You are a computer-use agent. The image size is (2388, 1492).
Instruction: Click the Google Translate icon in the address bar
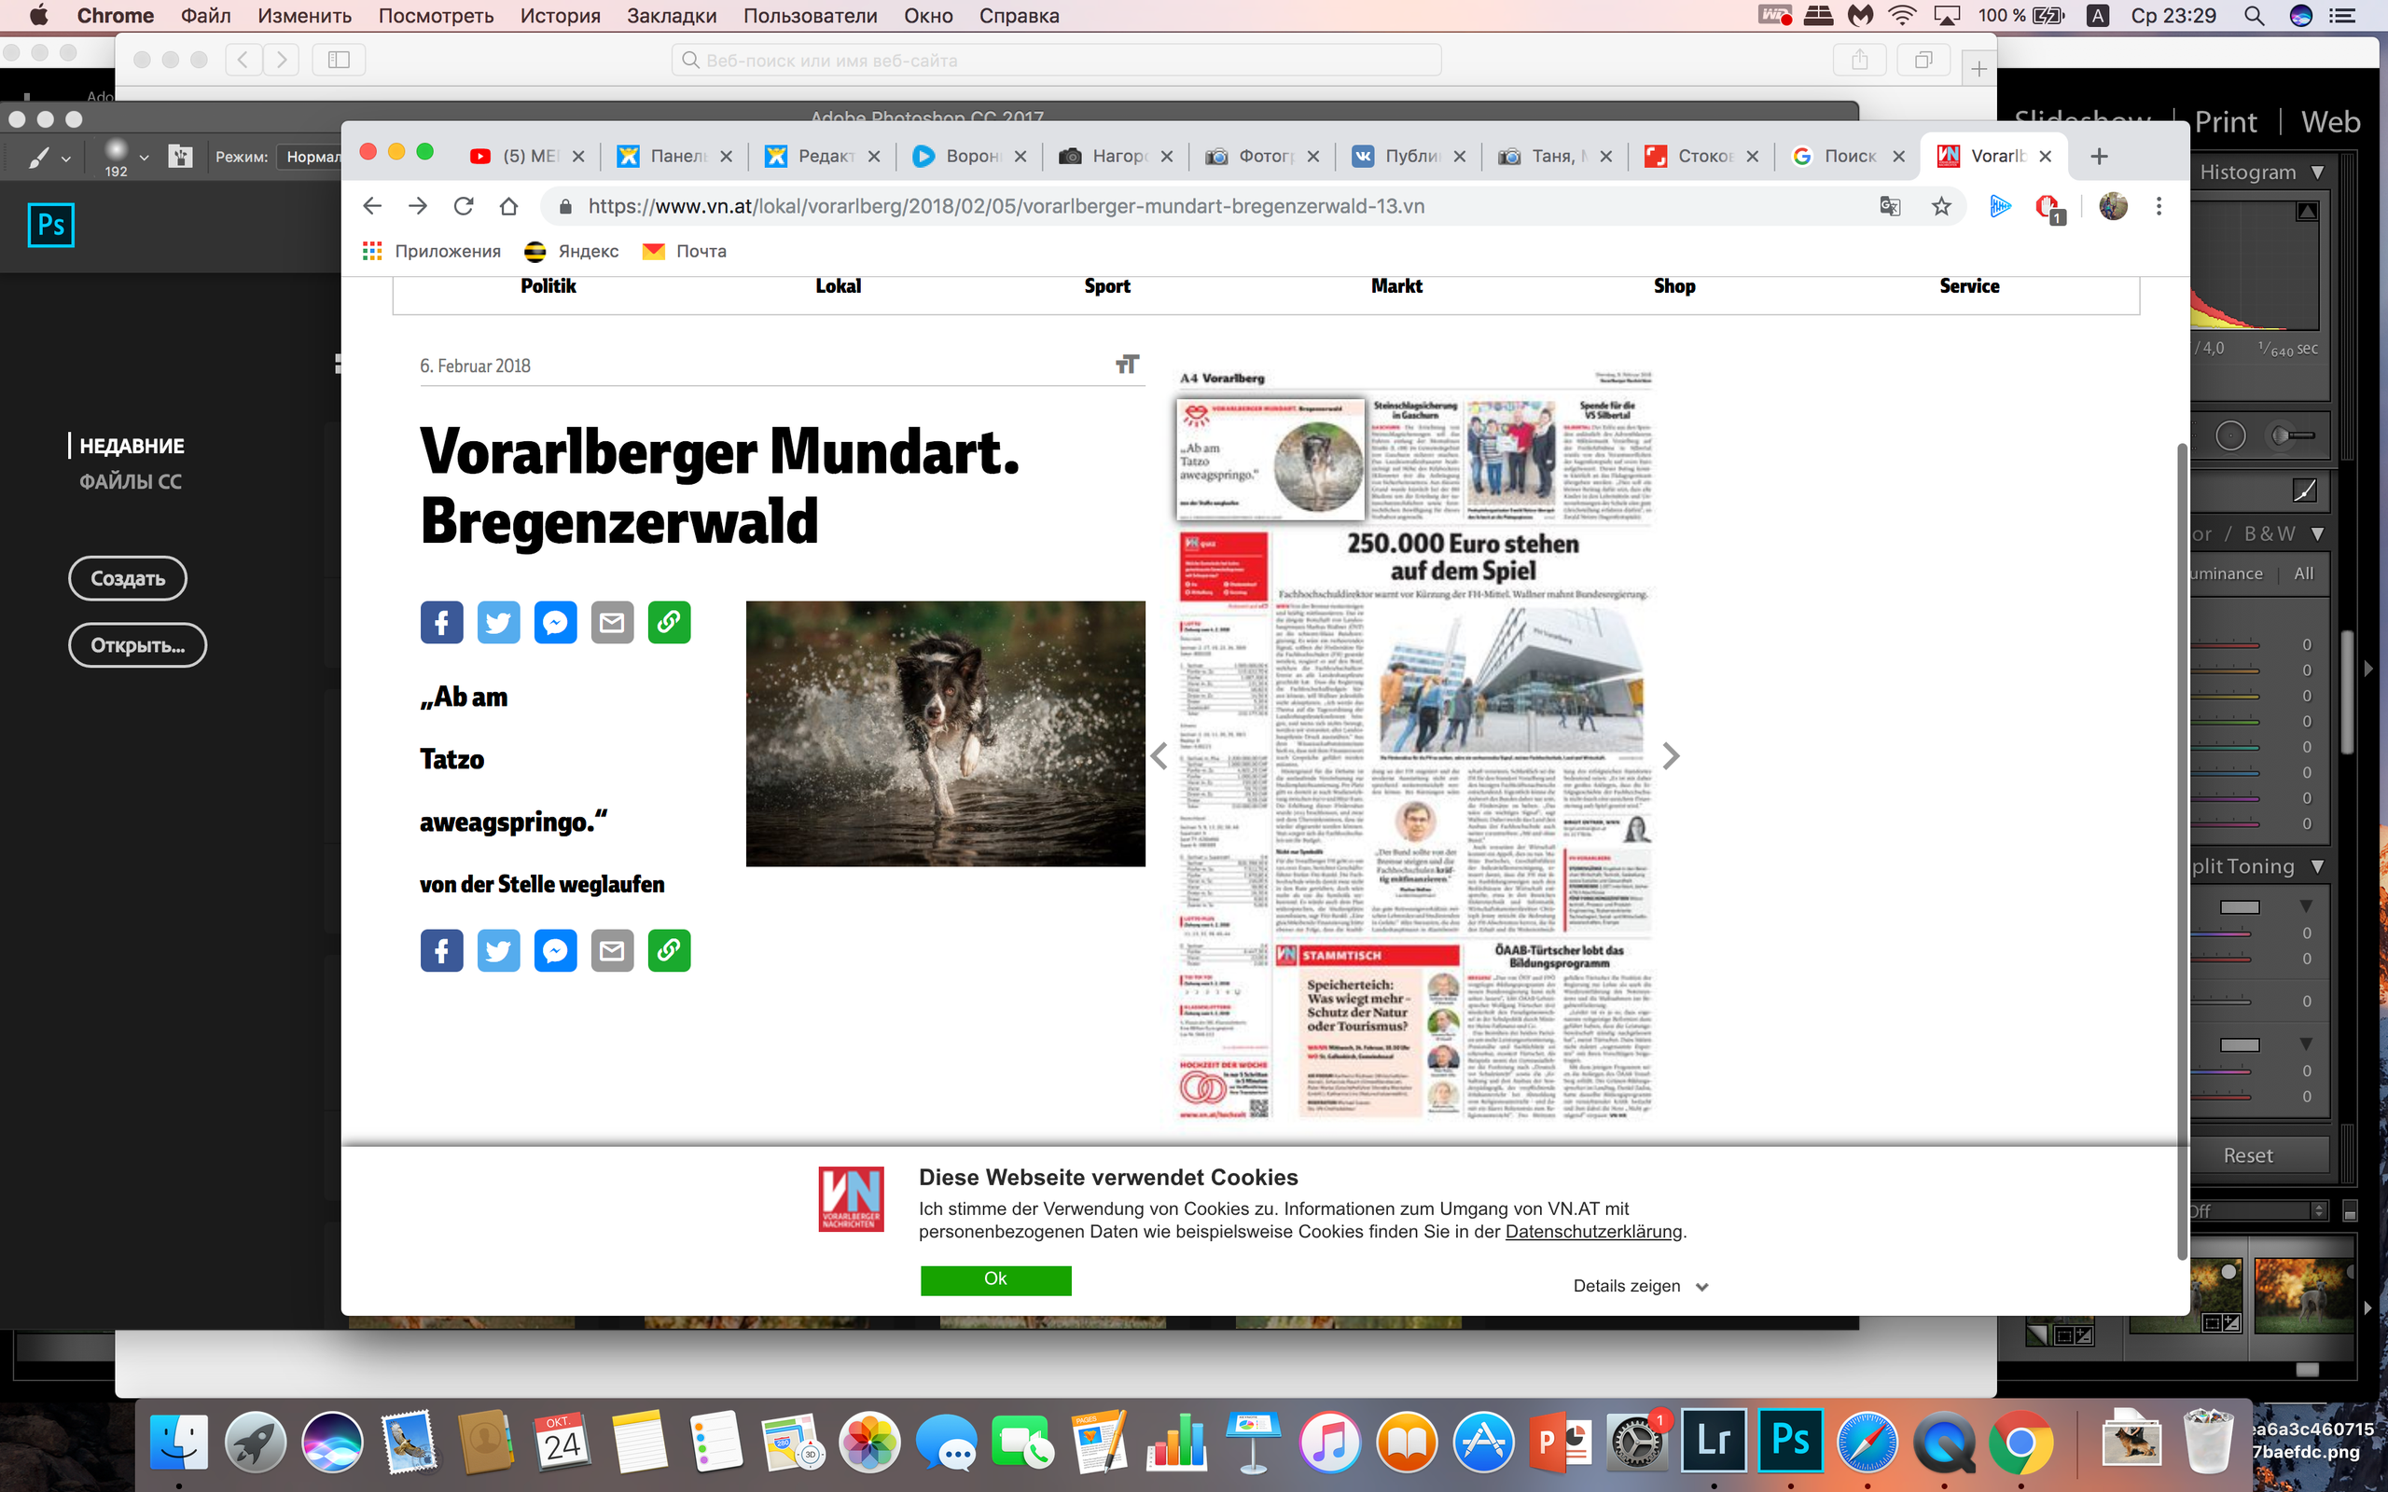[1890, 206]
